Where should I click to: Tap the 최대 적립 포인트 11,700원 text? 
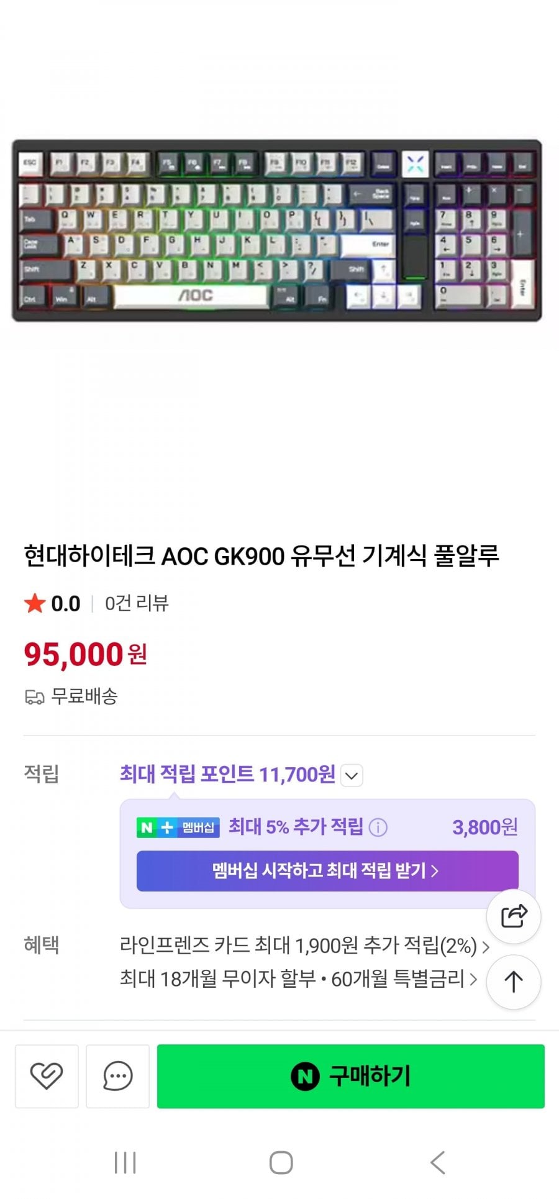click(x=227, y=774)
